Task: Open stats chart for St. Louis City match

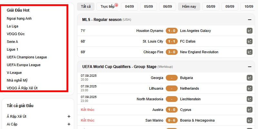Action: tap(249, 41)
